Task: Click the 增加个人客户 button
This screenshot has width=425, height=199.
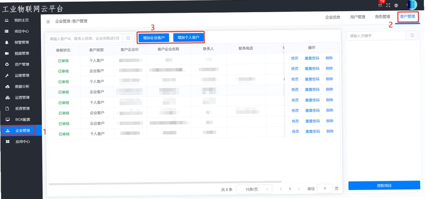Action: [x=189, y=38]
